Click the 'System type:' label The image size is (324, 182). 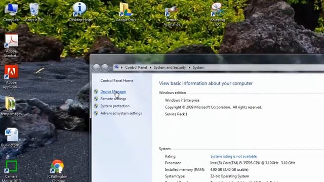175,176
